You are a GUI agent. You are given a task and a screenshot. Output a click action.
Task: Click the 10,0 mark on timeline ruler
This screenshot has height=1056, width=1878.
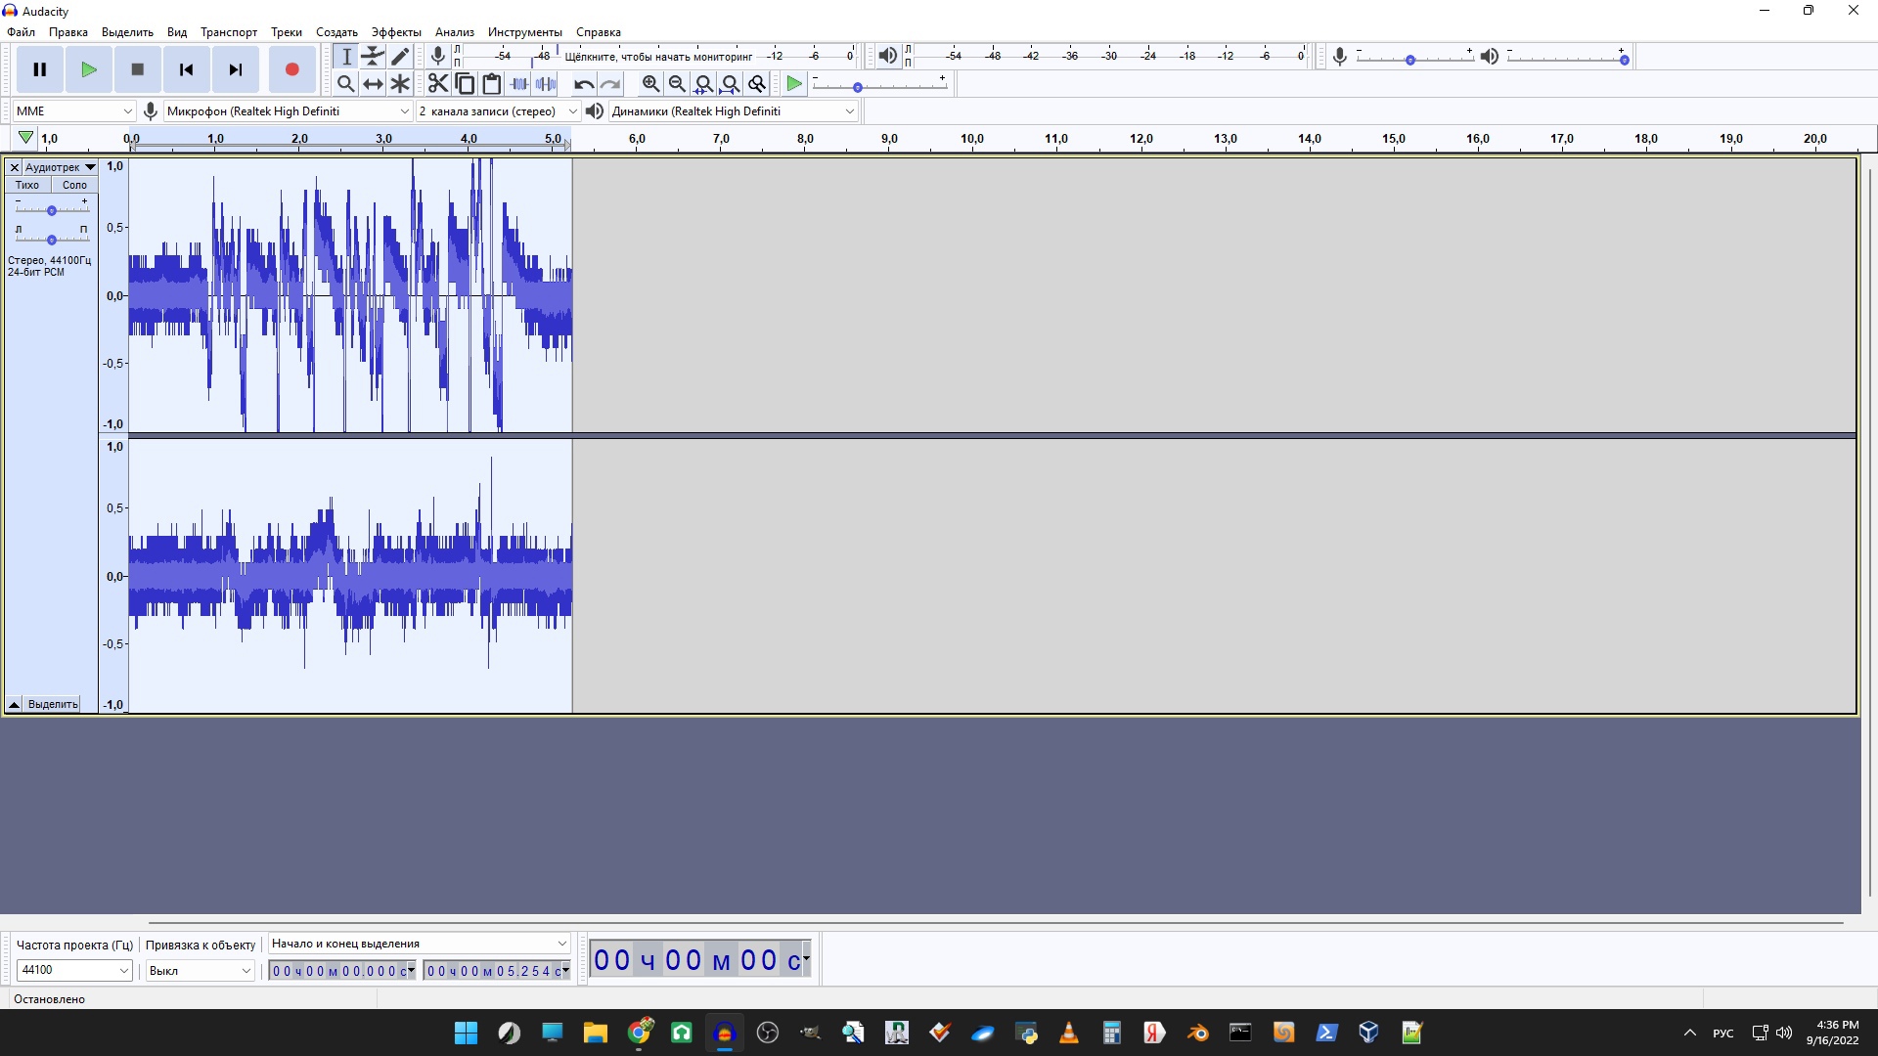pos(972,139)
